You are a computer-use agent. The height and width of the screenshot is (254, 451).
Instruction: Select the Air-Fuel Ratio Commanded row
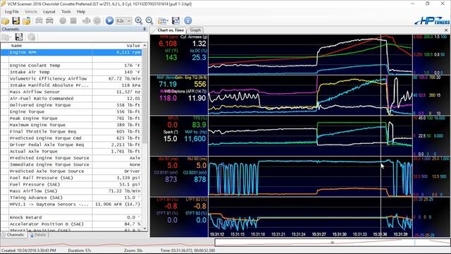click(x=71, y=99)
